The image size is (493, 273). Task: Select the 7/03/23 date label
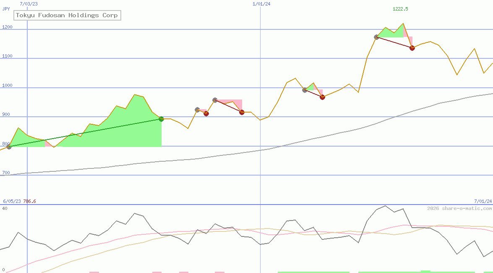coord(28,4)
